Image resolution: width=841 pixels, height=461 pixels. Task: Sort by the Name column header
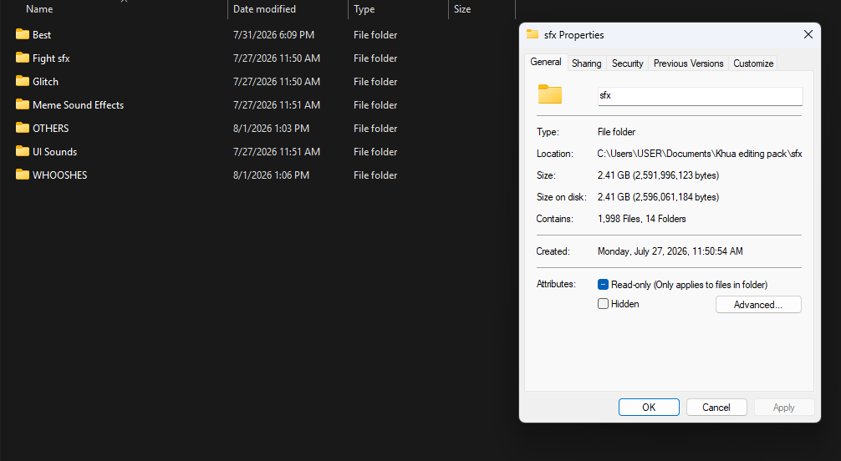(39, 9)
